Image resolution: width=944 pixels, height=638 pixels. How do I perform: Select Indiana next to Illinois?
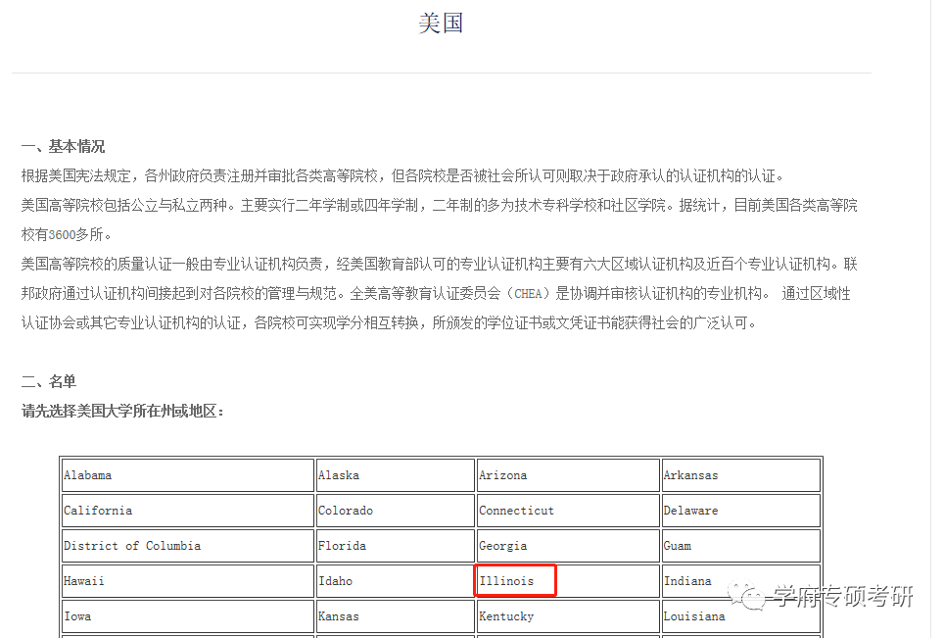click(687, 580)
